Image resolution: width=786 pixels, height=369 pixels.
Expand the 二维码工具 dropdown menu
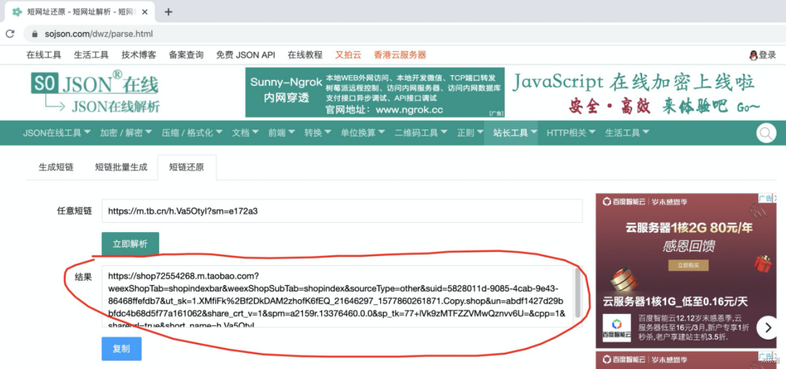pyautogui.click(x=421, y=133)
